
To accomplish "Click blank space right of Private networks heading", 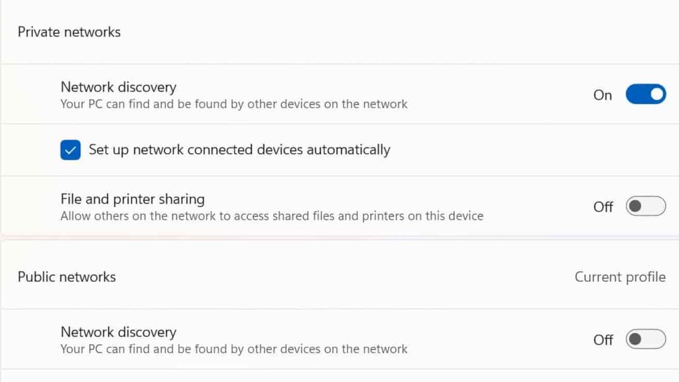I will 398,32.
